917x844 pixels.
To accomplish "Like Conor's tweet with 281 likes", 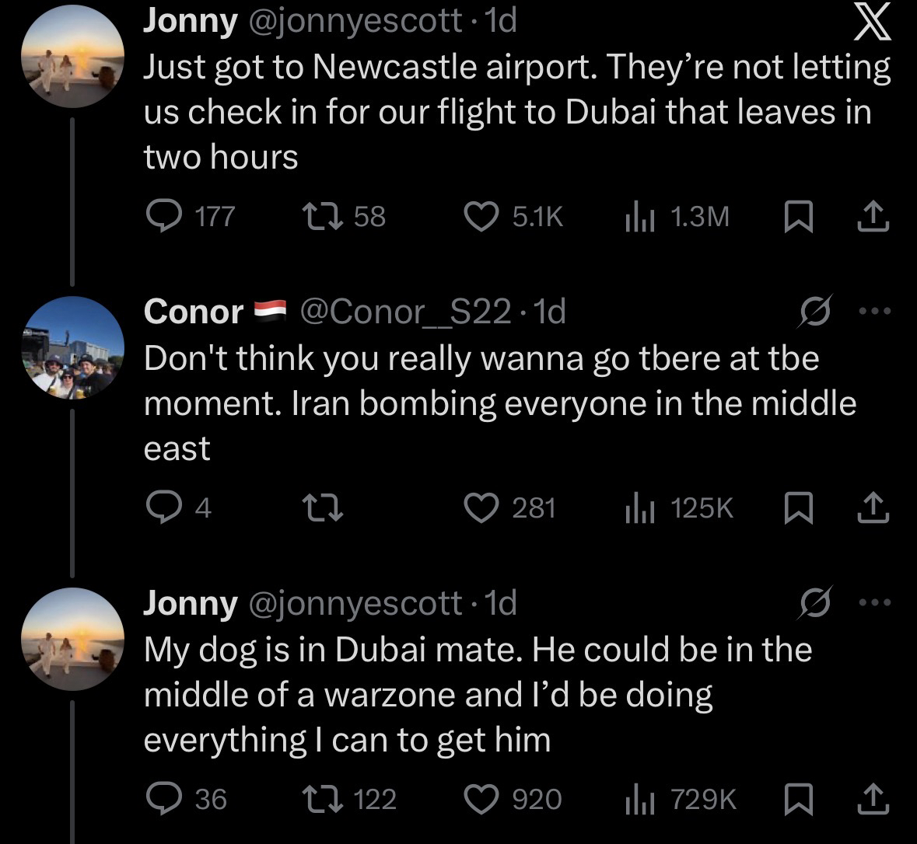I will [481, 507].
